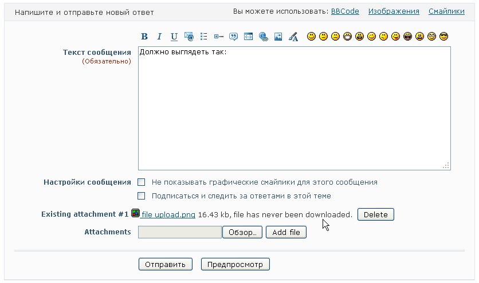Click the underline text icon
The width and height of the screenshot is (479, 283).
174,37
